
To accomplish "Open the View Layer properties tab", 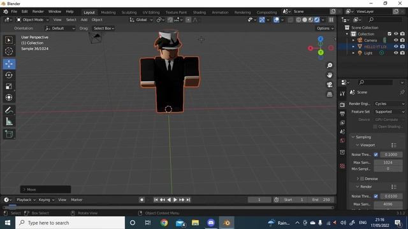I will (x=342, y=123).
